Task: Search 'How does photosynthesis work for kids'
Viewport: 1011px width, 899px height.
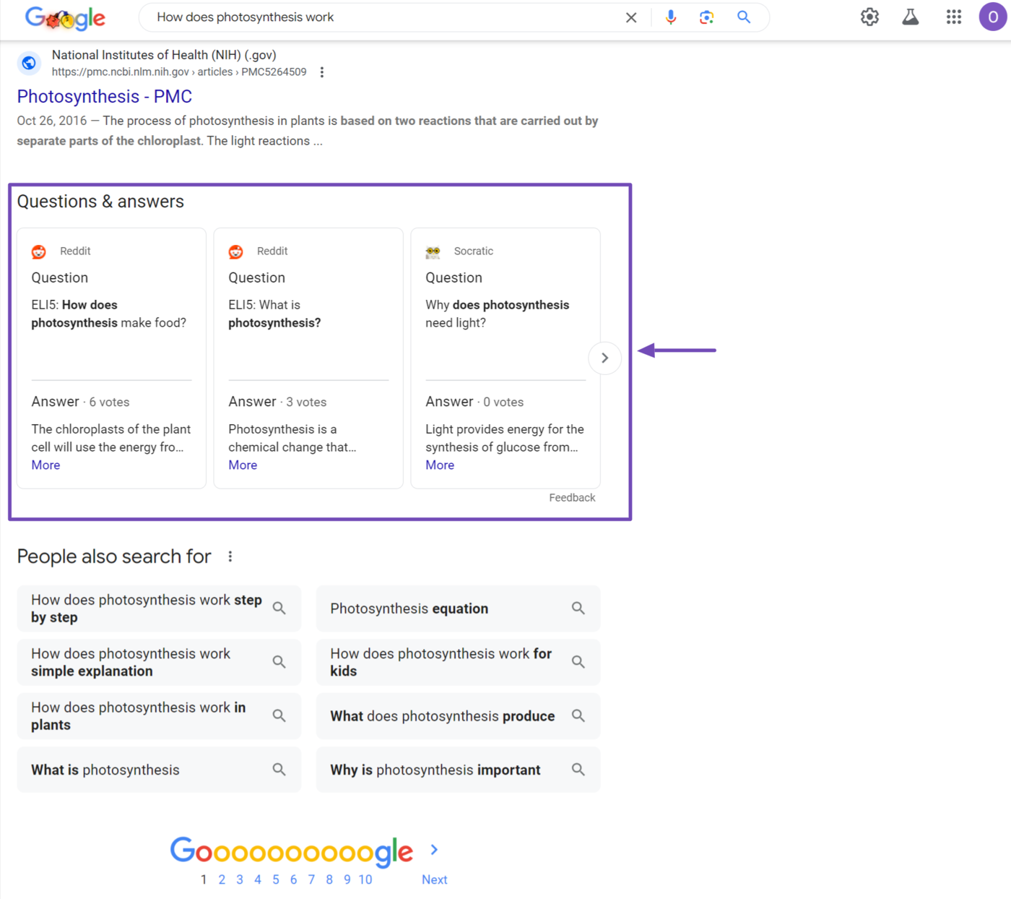Action: click(458, 662)
